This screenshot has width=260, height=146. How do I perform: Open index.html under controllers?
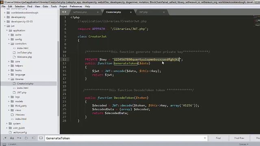(x=23, y=48)
